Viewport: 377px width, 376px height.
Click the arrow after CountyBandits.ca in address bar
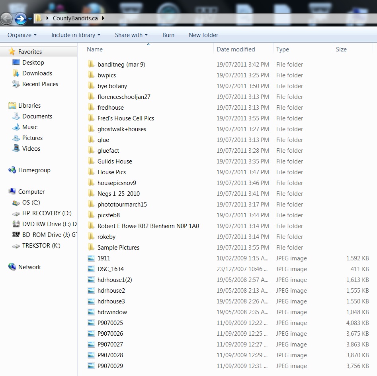(x=103, y=18)
